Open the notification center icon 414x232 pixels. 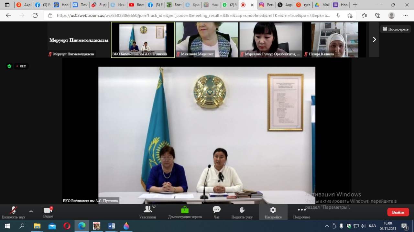(x=405, y=226)
